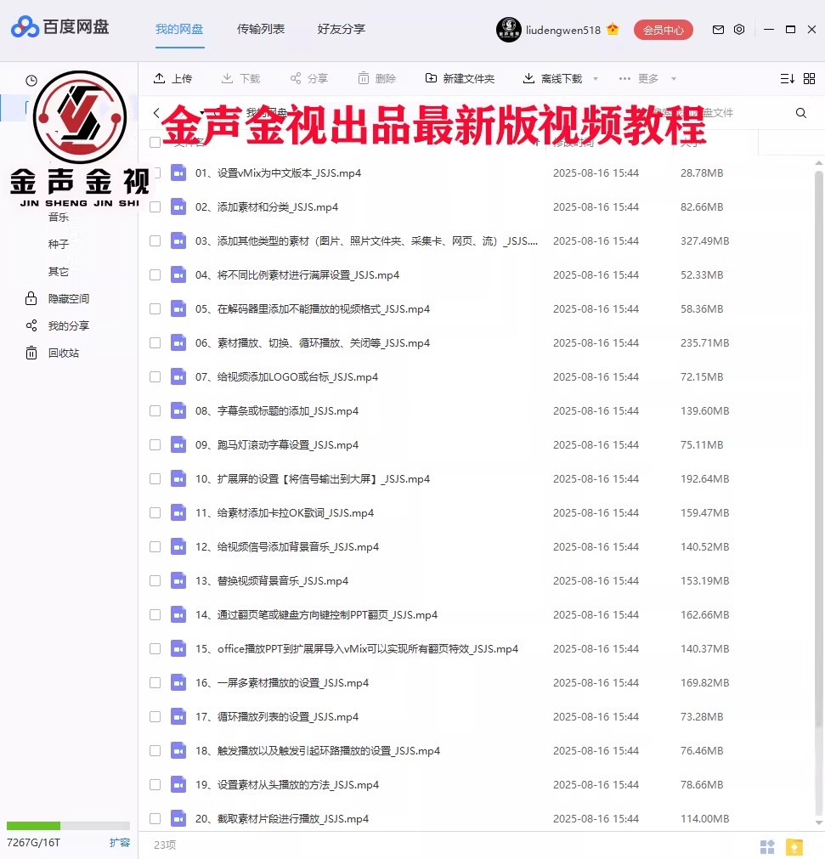Check the checkbox for 13、替换视频背景音乐 file
The image size is (825, 859).
click(x=155, y=580)
